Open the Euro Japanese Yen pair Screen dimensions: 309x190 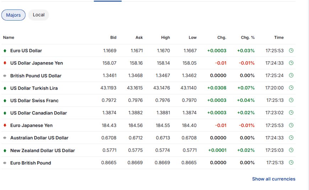click(31, 125)
